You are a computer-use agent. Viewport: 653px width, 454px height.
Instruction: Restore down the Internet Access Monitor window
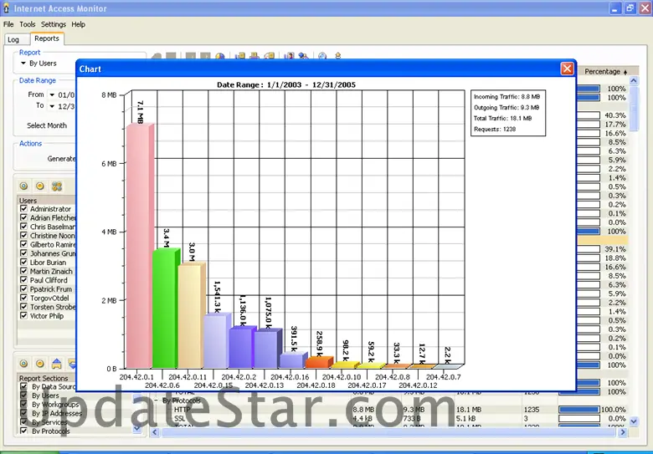click(x=630, y=8)
